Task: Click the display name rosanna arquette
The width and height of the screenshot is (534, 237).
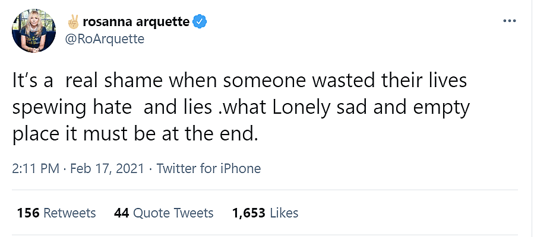Action: (x=137, y=23)
